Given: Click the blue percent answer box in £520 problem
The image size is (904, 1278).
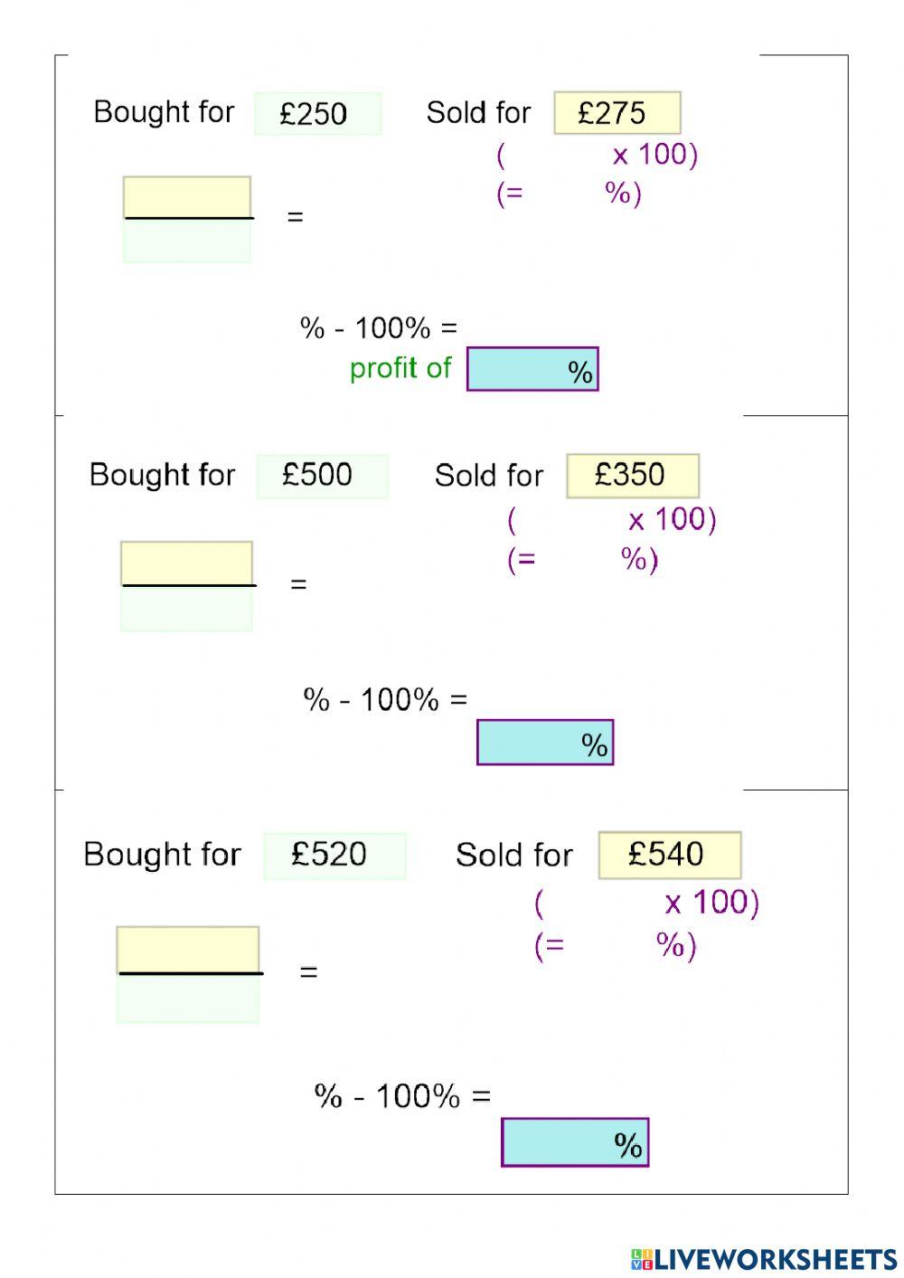Looking at the screenshot, I should 575,1142.
